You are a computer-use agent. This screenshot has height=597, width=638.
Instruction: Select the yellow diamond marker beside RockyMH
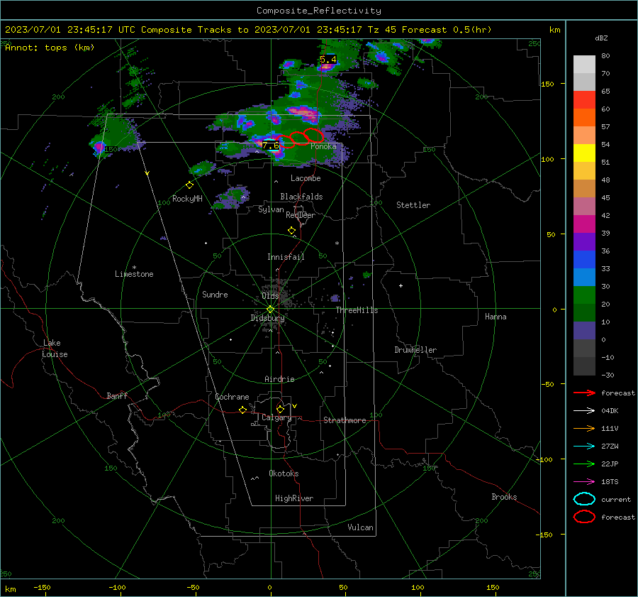click(189, 185)
